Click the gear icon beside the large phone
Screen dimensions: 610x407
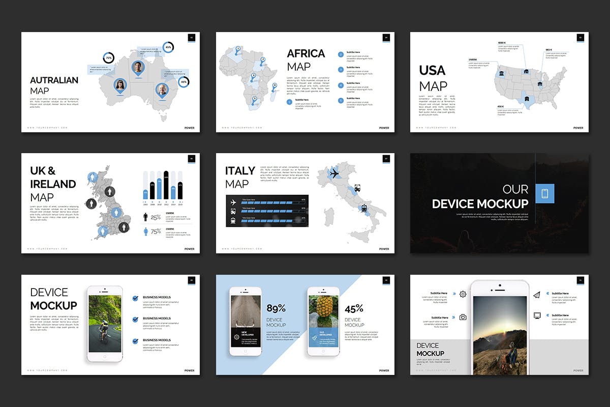click(463, 294)
